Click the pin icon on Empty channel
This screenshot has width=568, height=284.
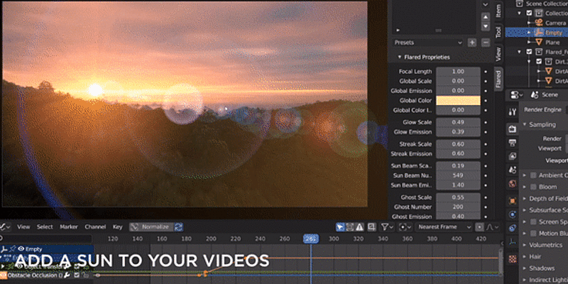(12, 249)
